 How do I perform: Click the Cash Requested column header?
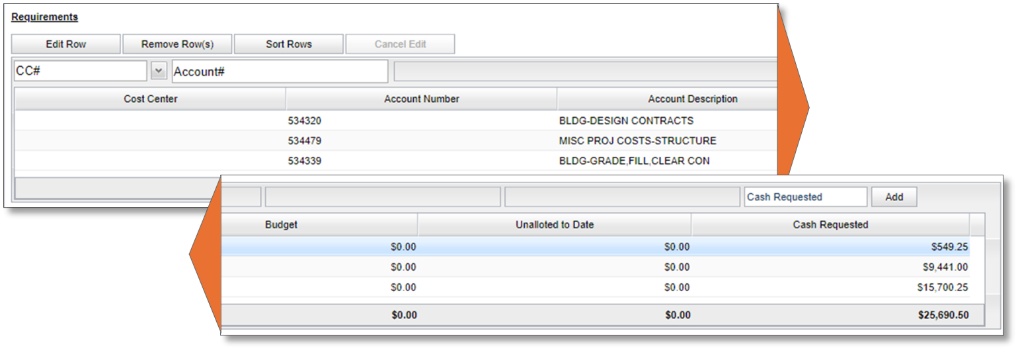click(830, 225)
